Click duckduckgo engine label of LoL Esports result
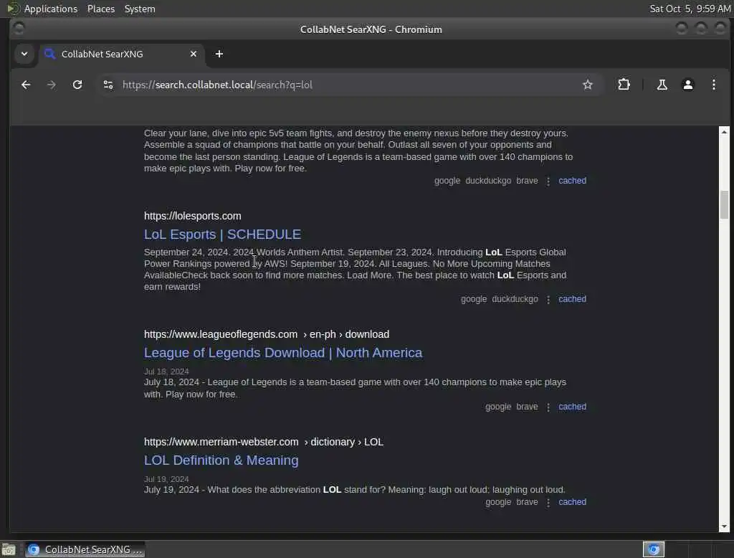Image resolution: width=734 pixels, height=558 pixels. pyautogui.click(x=515, y=299)
